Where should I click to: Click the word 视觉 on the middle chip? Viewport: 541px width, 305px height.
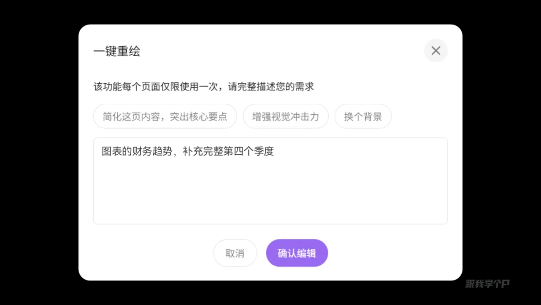(x=281, y=117)
